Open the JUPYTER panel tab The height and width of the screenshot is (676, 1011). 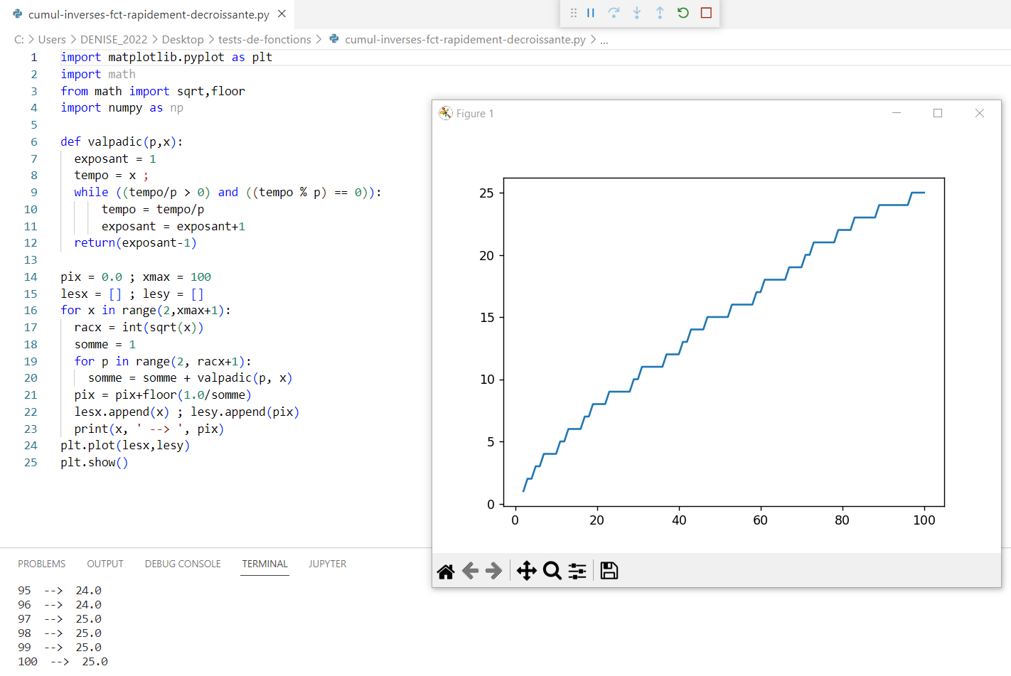(x=328, y=564)
